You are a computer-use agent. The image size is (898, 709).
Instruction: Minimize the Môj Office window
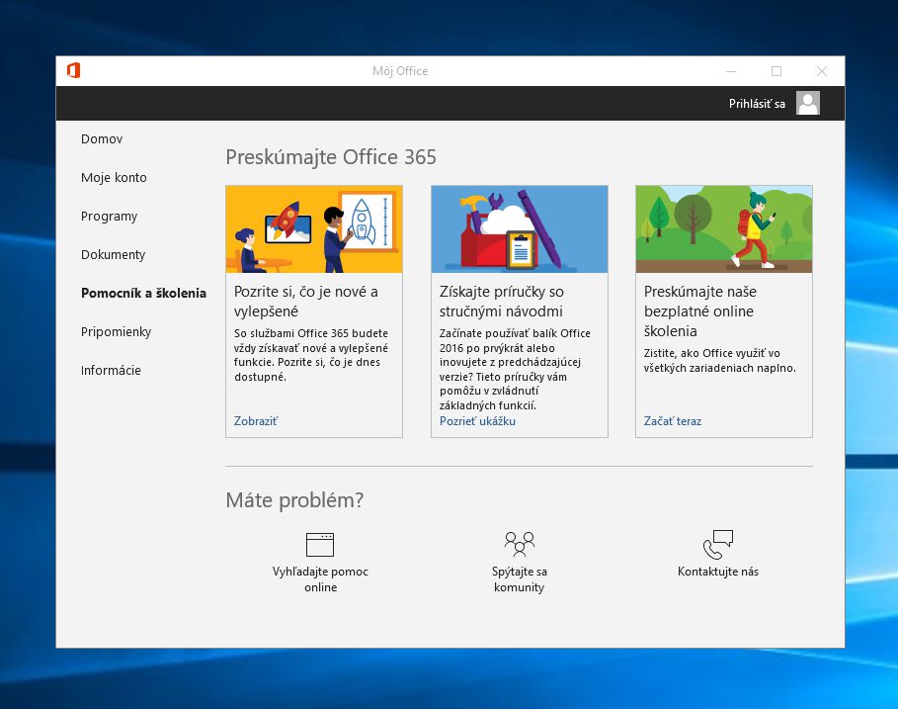pos(731,71)
